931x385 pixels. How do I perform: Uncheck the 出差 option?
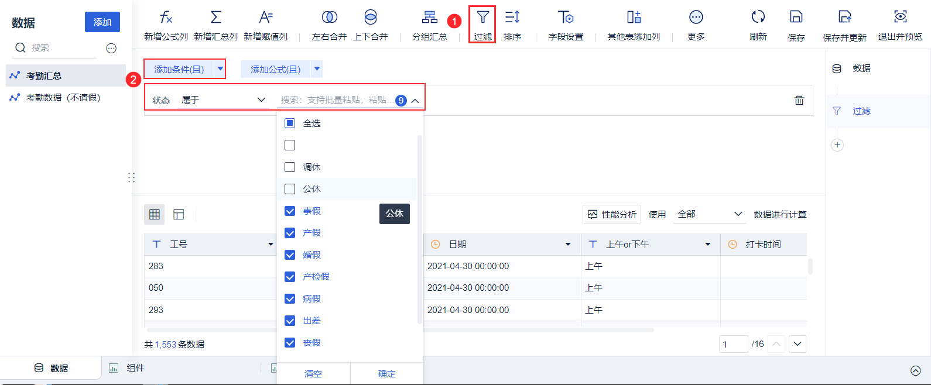[290, 321]
